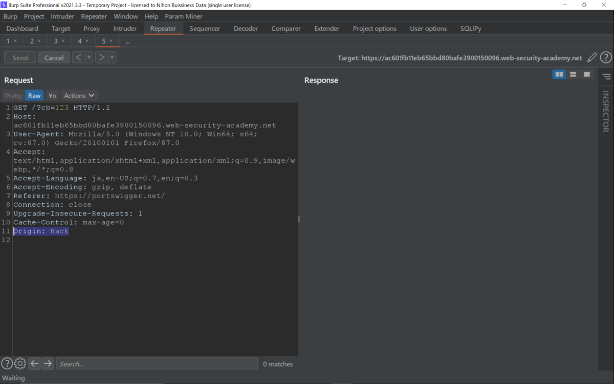Close Repeater tab 1
This screenshot has height=384, width=614.
pos(15,41)
